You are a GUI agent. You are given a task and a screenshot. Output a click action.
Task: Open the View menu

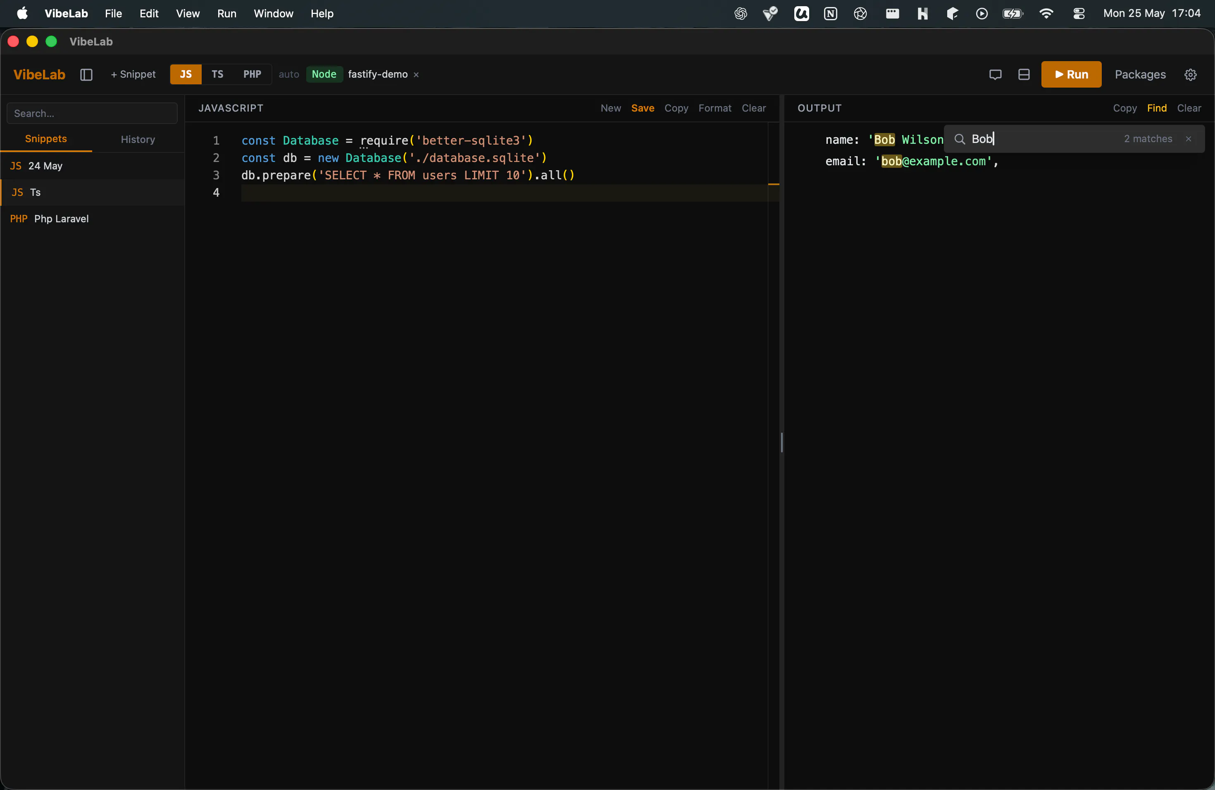pos(188,14)
